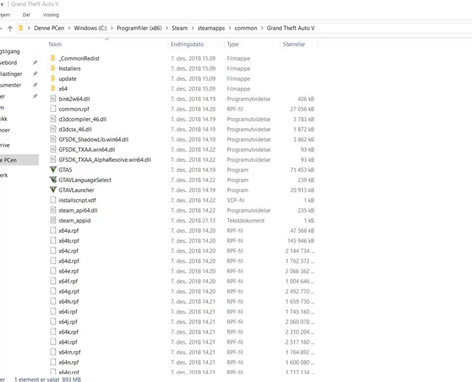Click the bink2w64.dll file icon
This screenshot has width=472, height=382.
[53, 99]
